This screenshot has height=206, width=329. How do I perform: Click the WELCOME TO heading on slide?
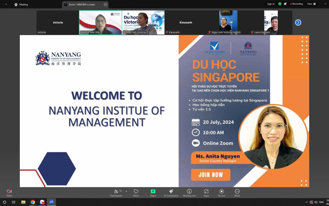click(x=107, y=96)
